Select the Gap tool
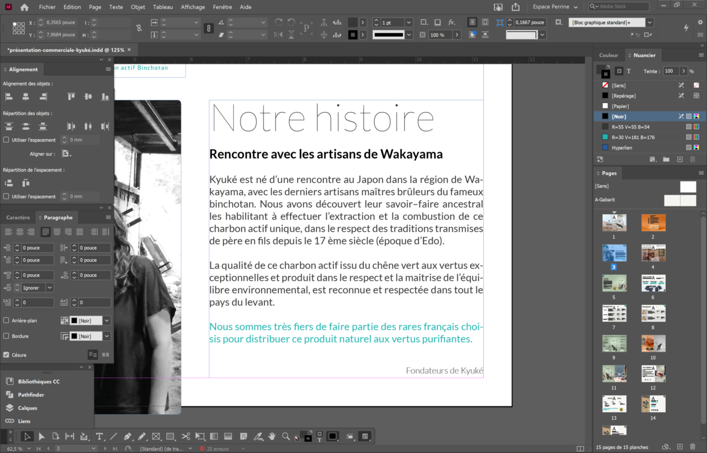707x453 pixels. point(70,436)
